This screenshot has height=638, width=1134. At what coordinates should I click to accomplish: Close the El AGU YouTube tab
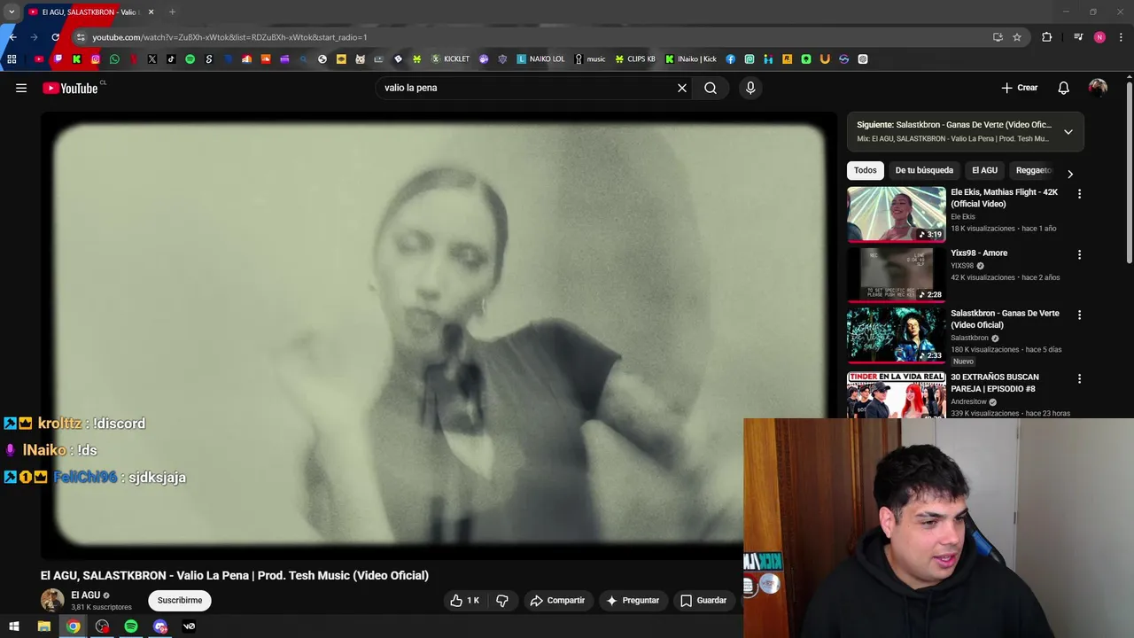point(151,12)
